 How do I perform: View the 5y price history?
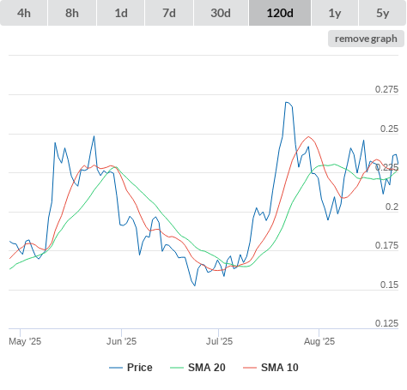coord(382,13)
